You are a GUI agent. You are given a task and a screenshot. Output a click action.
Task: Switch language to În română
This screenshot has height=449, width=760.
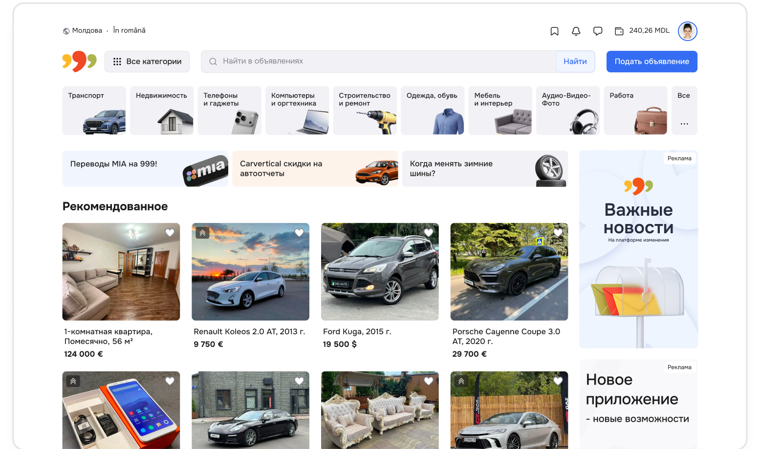129,30
